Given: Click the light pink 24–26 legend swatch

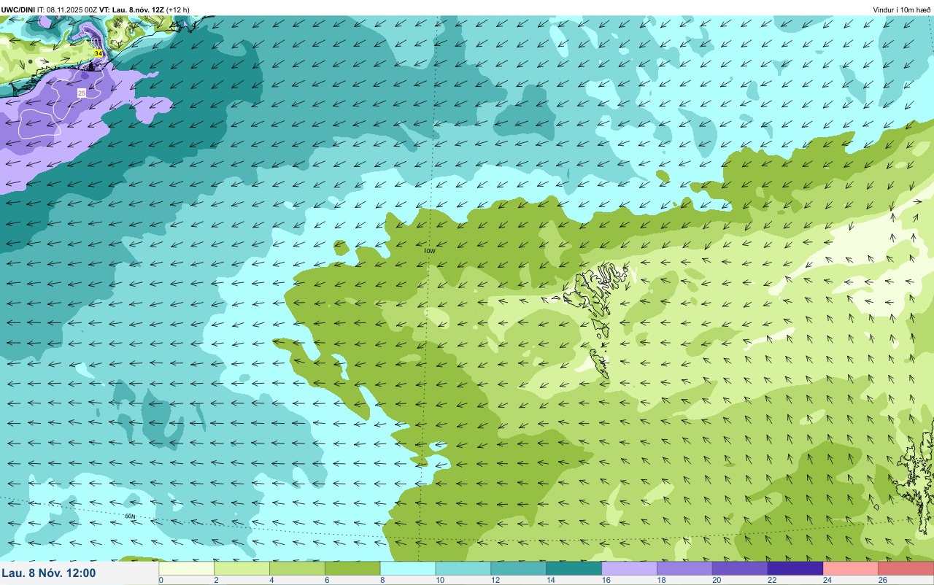Looking at the screenshot, I should (851, 568).
